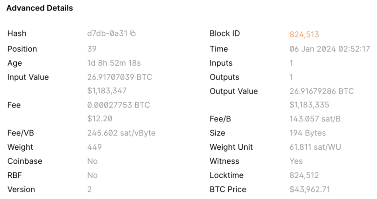Select the BTC Price value $43,962.71
Image resolution: width=377 pixels, height=199 pixels.
click(310, 190)
